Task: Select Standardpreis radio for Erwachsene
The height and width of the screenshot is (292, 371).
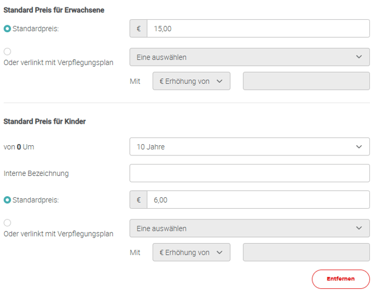Action: pyautogui.click(x=8, y=29)
